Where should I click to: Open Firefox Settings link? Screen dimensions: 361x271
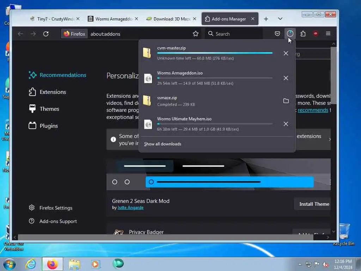pyautogui.click(x=51, y=208)
